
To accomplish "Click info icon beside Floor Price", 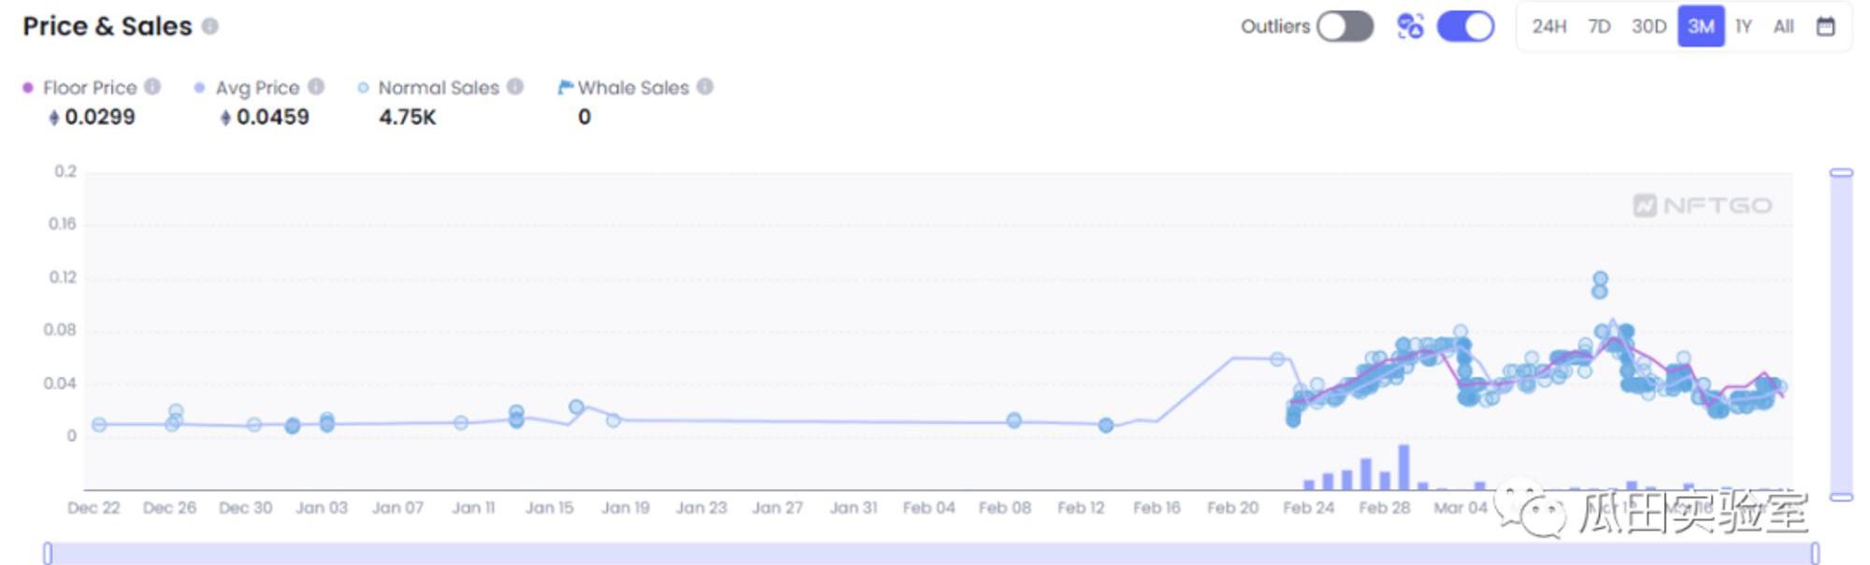I will click(x=152, y=87).
